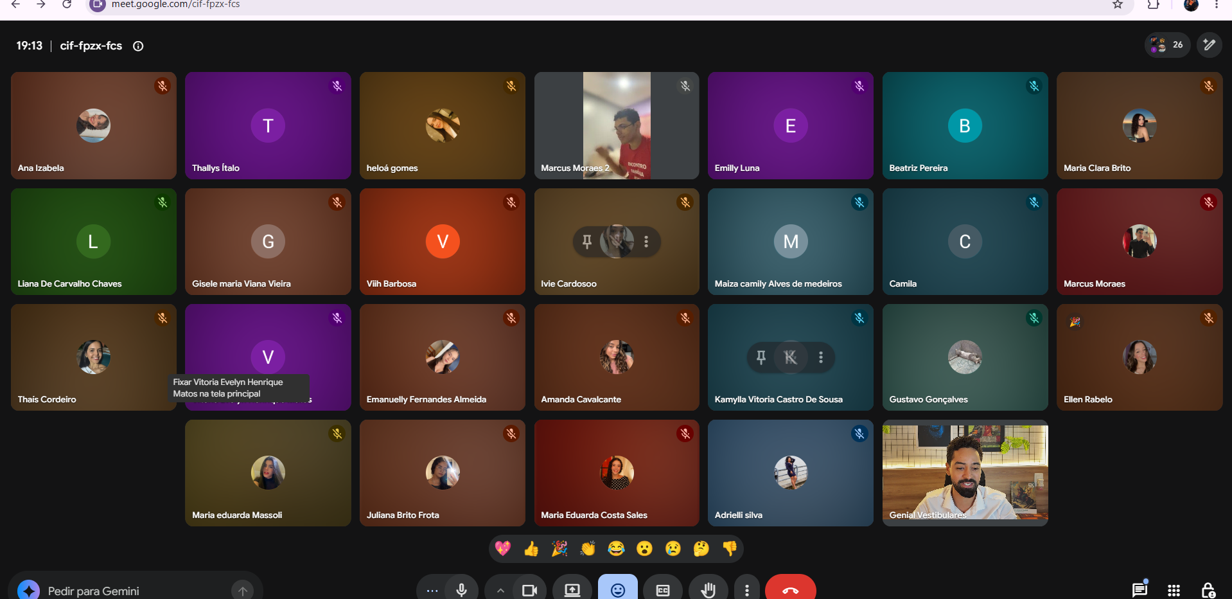Go forward in the browser
The width and height of the screenshot is (1232, 599).
41,4
